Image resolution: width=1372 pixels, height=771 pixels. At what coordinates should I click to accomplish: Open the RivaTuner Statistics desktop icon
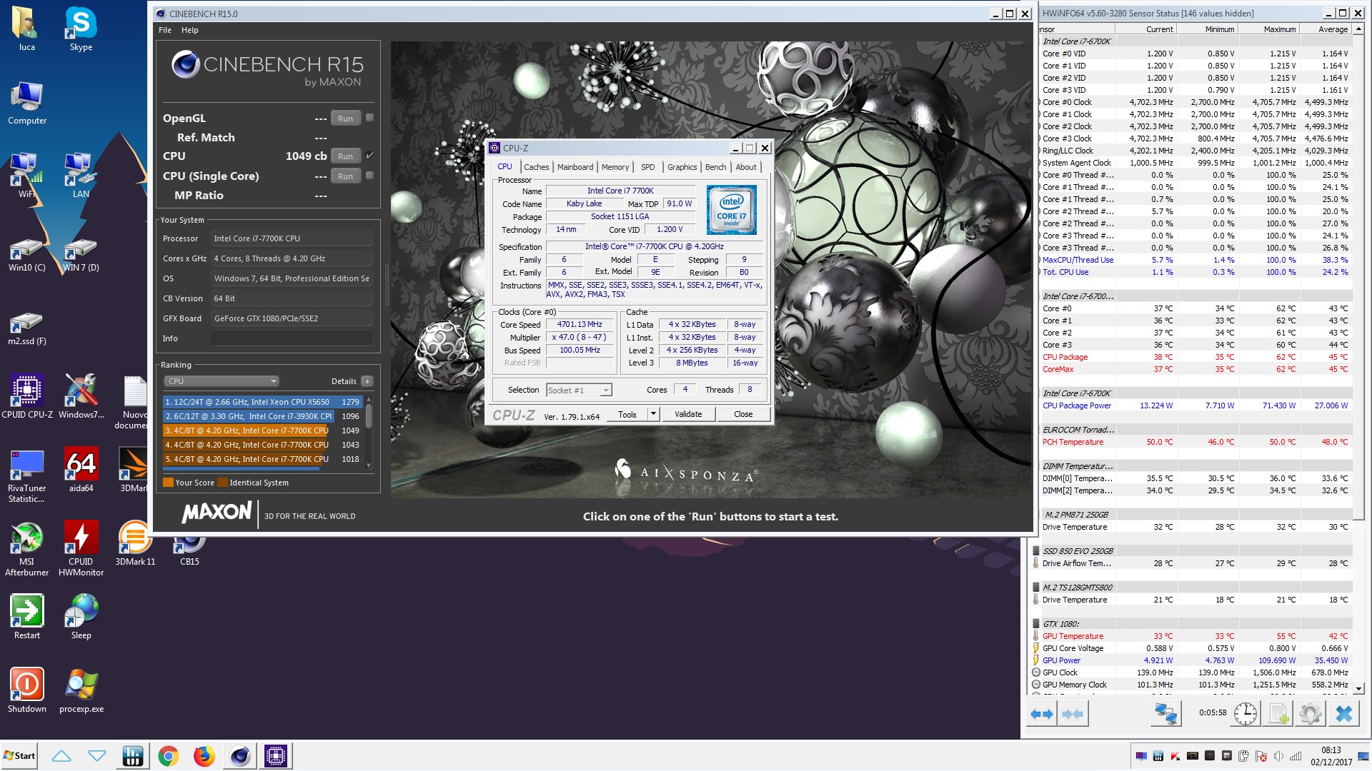(x=27, y=475)
